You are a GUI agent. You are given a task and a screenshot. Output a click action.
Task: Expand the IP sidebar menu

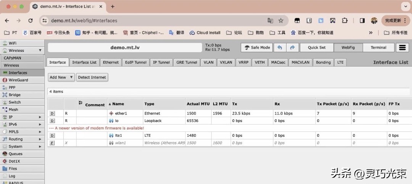point(22,117)
